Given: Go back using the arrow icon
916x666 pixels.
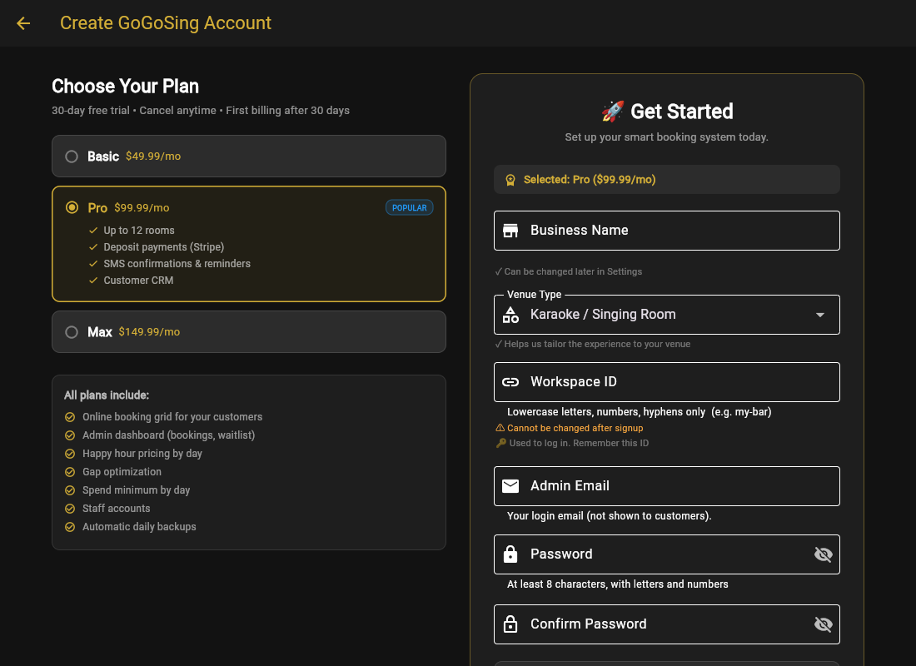Looking at the screenshot, I should coord(23,23).
